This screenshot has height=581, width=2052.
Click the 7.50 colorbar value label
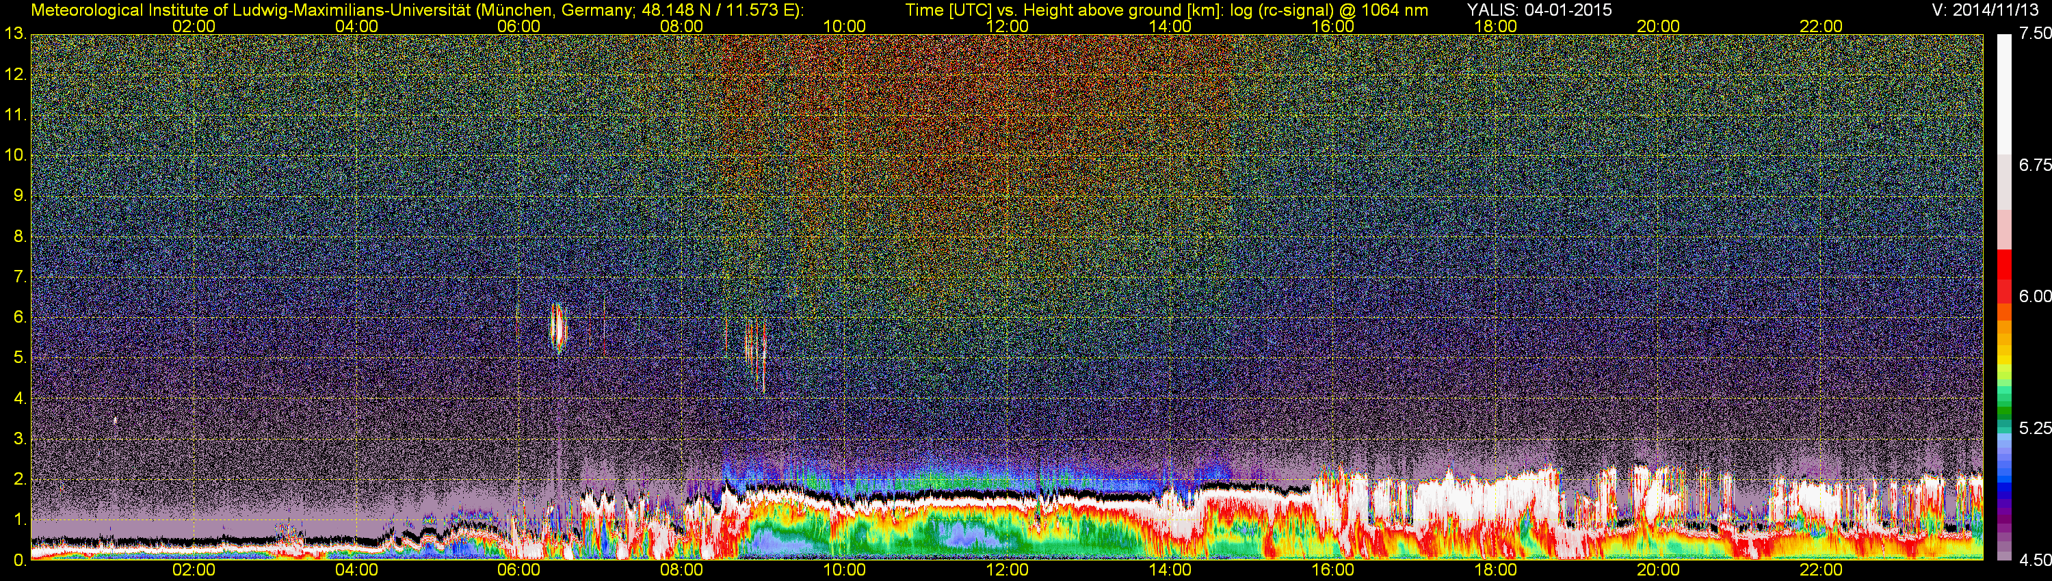(x=2034, y=33)
